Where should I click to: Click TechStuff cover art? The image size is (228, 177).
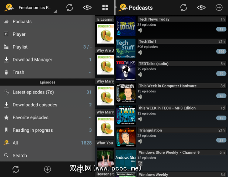[x=126, y=49]
